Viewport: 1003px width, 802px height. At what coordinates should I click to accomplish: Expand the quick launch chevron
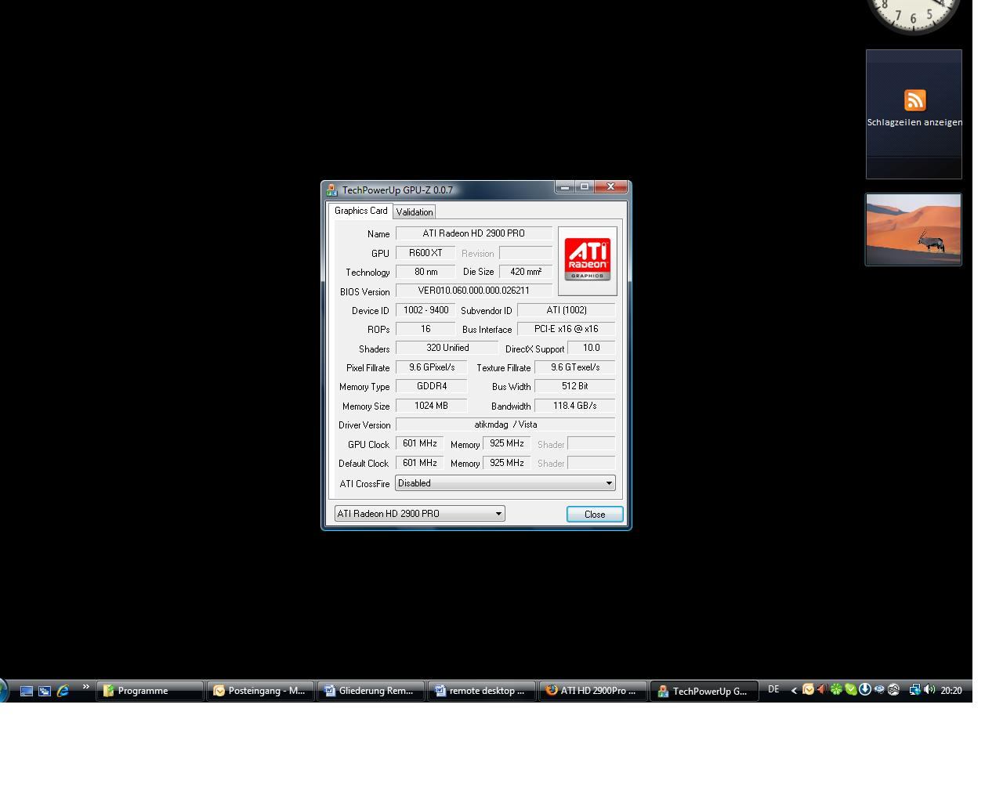coord(85,688)
